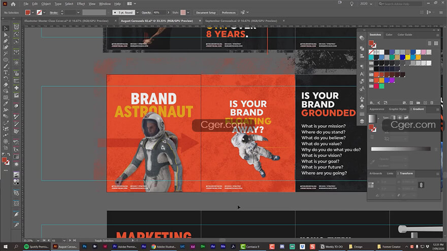This screenshot has width=447, height=251.
Task: Click the Preferences button
Action: coord(229,13)
